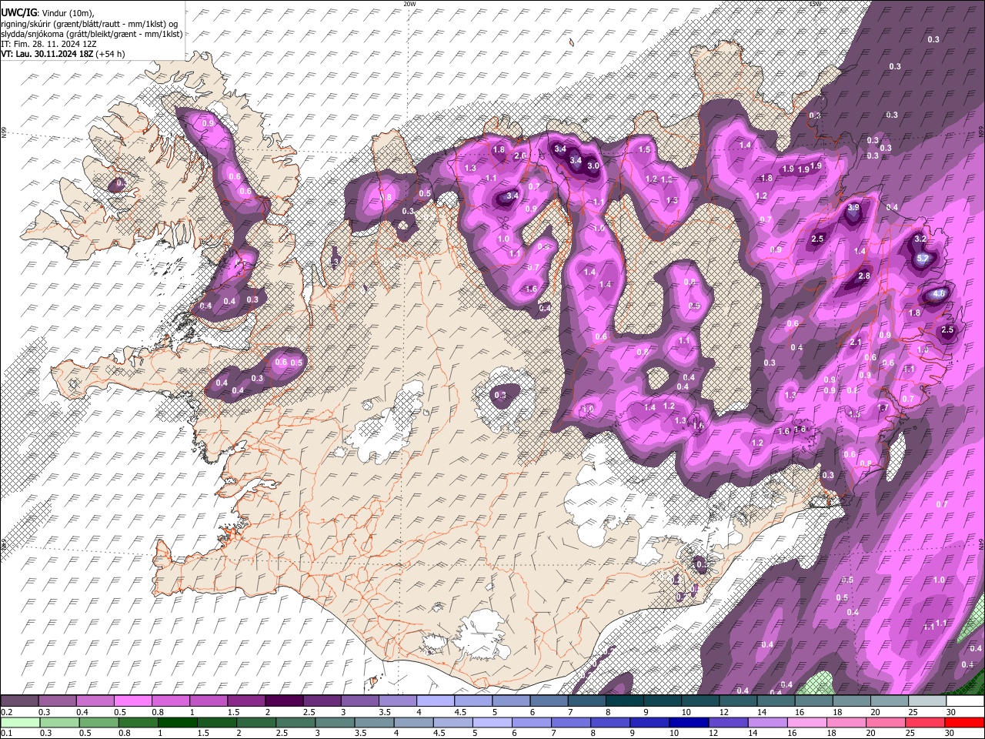Click the 'IT: Fim. 28. 11. 2024 12Z' line
985x739 pixels.
pos(48,44)
